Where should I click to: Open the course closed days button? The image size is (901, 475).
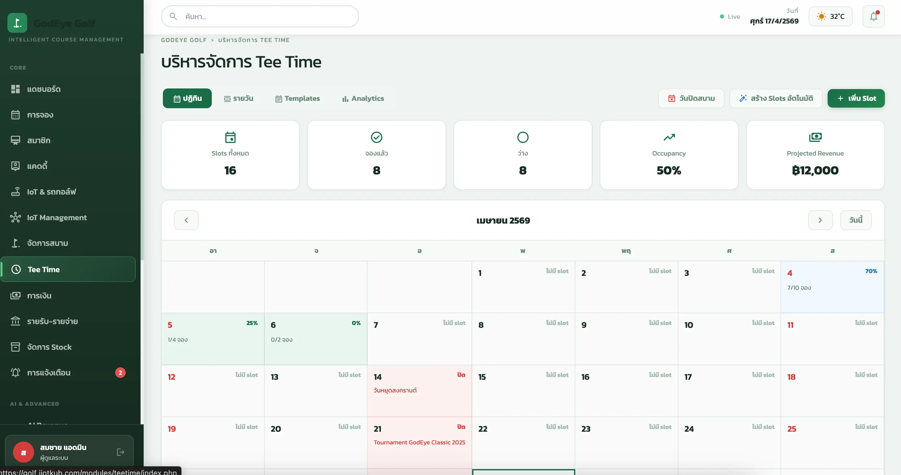[691, 98]
